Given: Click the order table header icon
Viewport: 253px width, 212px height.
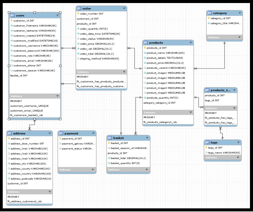Looking at the screenshot, I should [x=79, y=8].
